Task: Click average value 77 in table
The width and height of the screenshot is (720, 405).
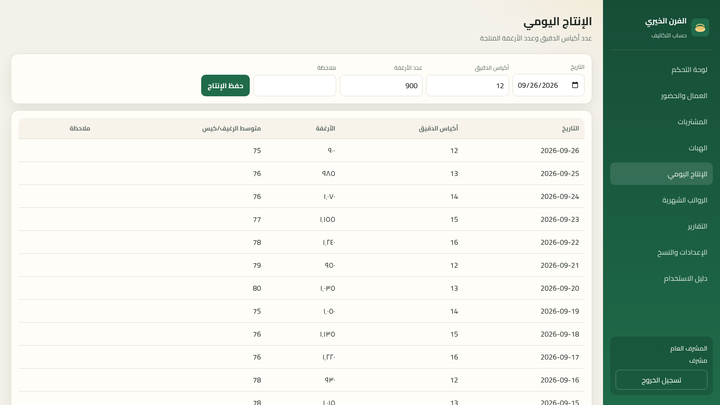Action: coord(257,219)
